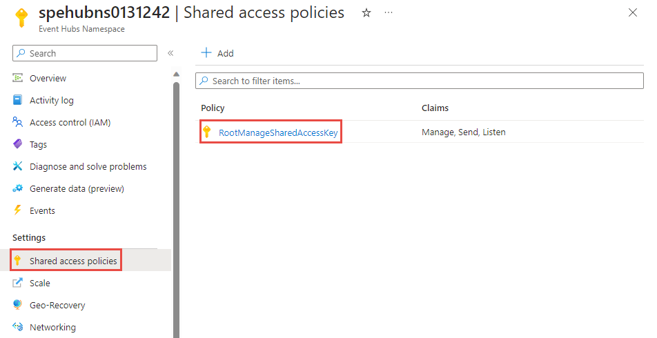Open Diagnose and solve problems
The image size is (657, 338).
(x=88, y=167)
